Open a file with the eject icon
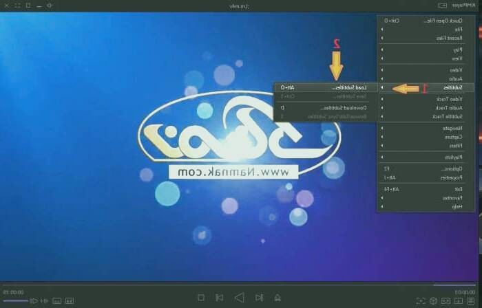The height and width of the screenshot is (308, 482). (x=277, y=298)
